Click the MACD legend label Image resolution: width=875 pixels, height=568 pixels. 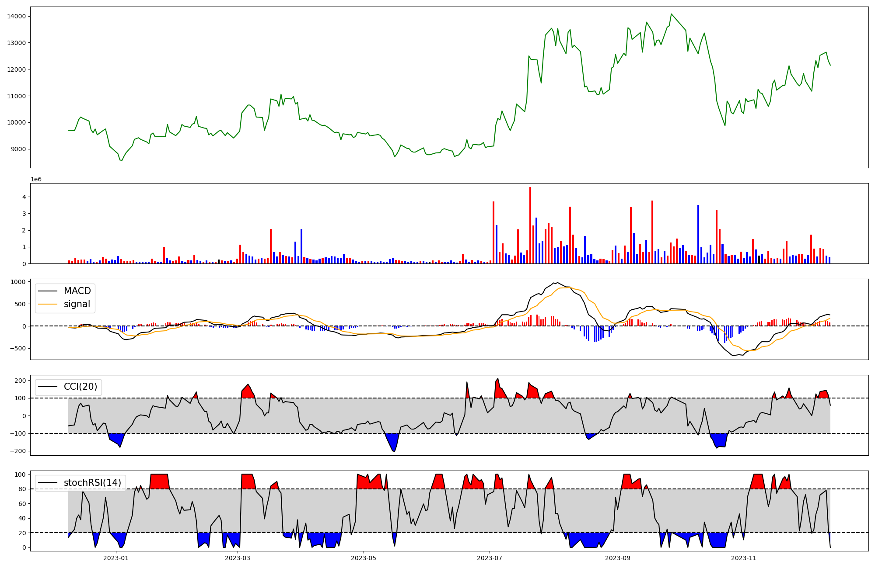coord(77,291)
